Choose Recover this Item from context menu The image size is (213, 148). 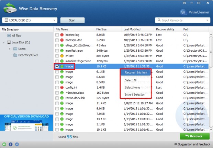click(135, 72)
